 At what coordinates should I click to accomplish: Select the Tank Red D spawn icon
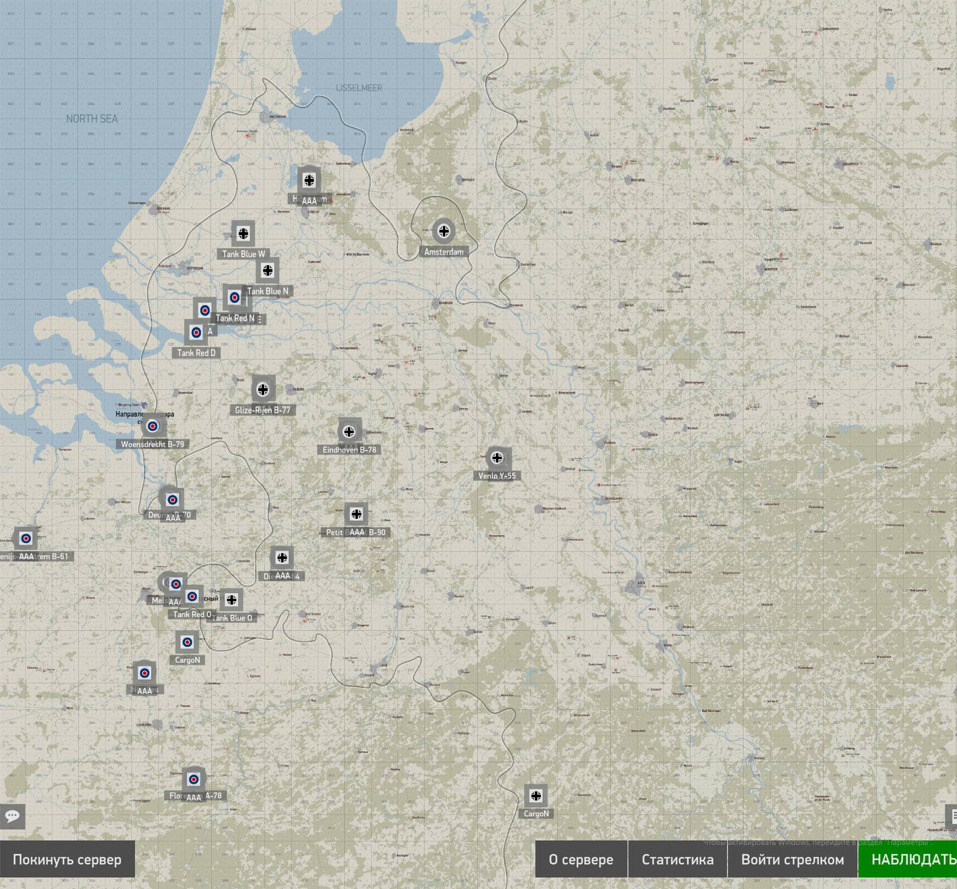(196, 332)
